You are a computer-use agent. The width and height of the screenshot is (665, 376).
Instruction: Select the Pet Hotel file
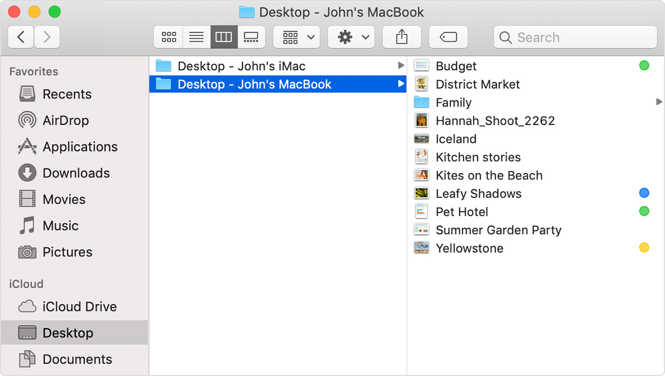[536, 211]
